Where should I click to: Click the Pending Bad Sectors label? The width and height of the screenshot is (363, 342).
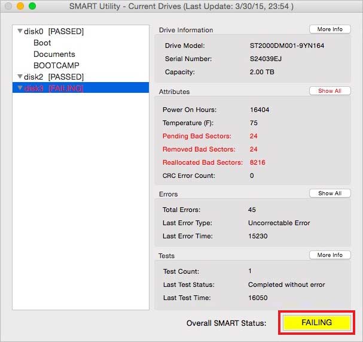[198, 136]
